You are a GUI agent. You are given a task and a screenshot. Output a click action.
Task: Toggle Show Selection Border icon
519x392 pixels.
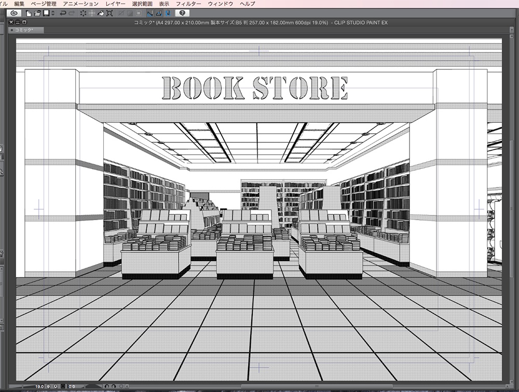tap(139, 13)
